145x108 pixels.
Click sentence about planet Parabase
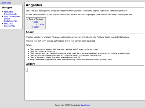pos(77,37)
